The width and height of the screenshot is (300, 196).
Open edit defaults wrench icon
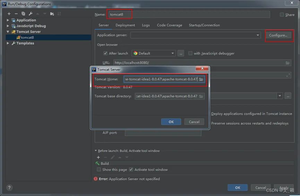click(31, 14)
